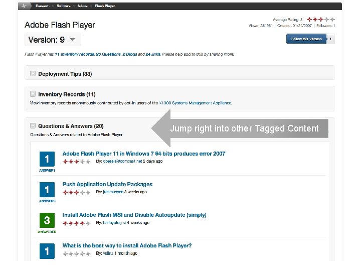Image resolution: width=361 pixels, height=271 pixels.
Task: Collapse the Questions & Answers section
Action: [x=33, y=126]
